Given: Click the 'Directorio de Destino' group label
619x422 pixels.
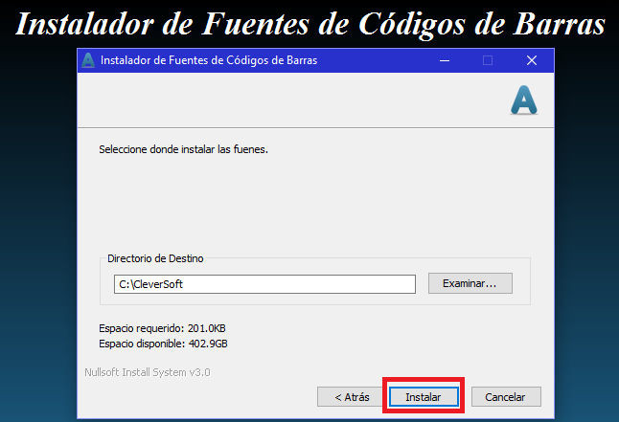Looking at the screenshot, I should [x=155, y=258].
